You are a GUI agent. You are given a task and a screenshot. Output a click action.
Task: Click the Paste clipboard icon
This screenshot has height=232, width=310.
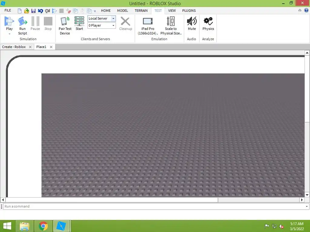click(82, 11)
